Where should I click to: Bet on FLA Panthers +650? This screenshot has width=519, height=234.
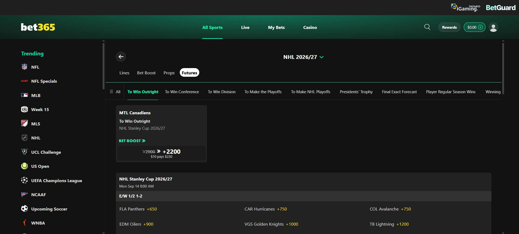click(138, 209)
